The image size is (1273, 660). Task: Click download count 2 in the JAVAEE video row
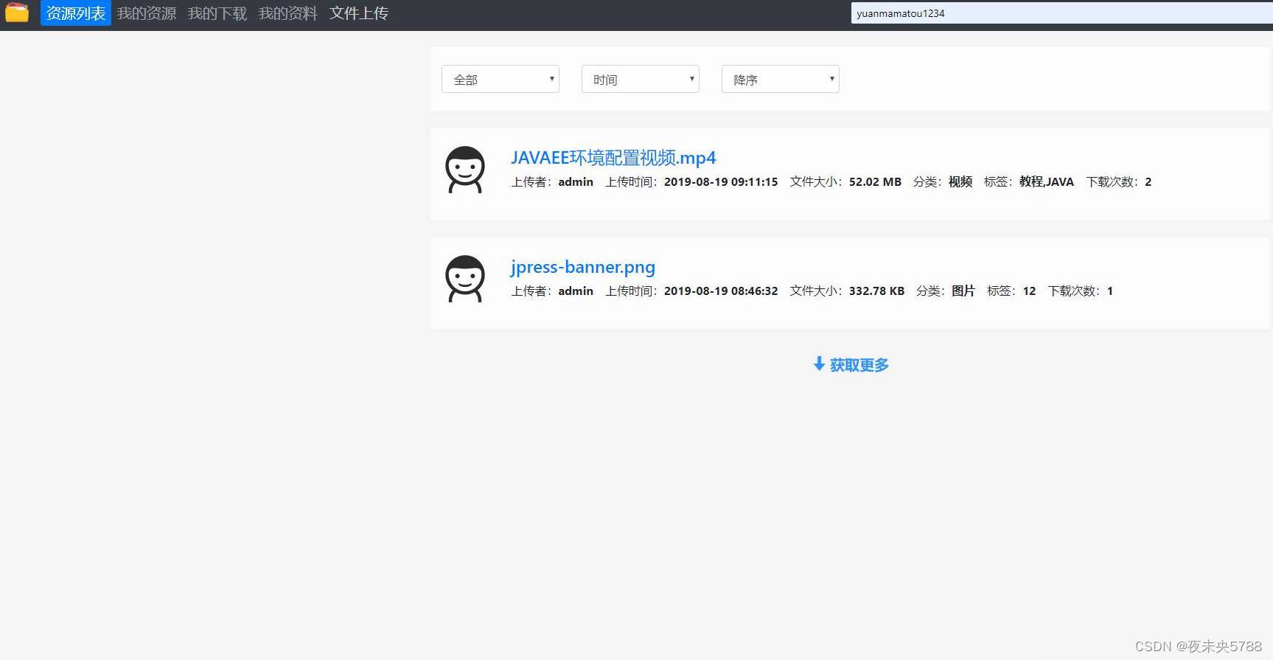pos(1148,181)
